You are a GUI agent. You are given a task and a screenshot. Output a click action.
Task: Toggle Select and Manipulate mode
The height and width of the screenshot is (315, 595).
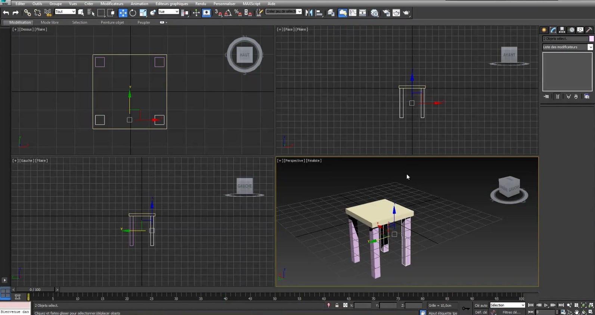[x=196, y=13]
